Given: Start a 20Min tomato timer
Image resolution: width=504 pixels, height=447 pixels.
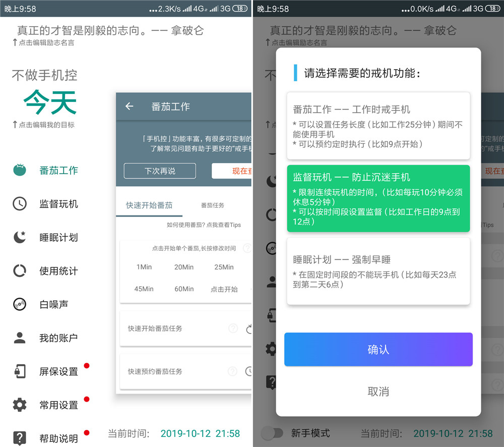Looking at the screenshot, I should pyautogui.click(x=184, y=267).
